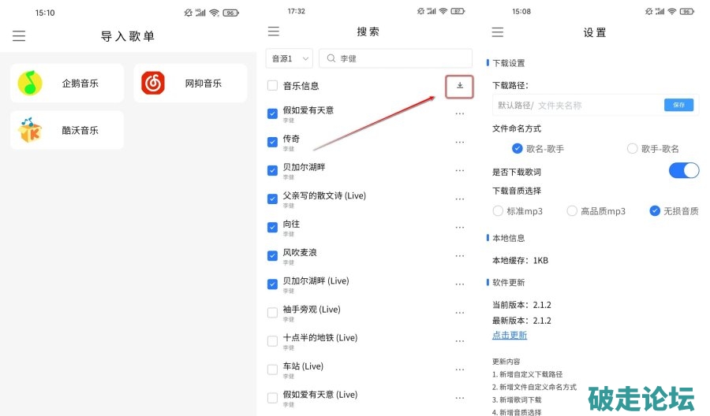Tap the 酷沃音乐 icon
The width and height of the screenshot is (710, 416).
click(x=31, y=130)
